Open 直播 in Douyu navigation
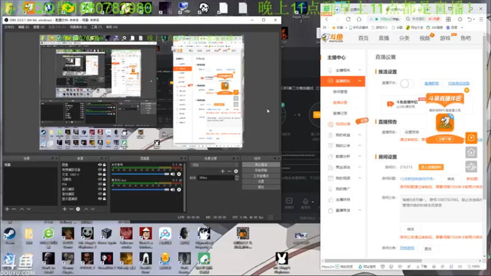The width and height of the screenshot is (491, 276). coord(384,38)
